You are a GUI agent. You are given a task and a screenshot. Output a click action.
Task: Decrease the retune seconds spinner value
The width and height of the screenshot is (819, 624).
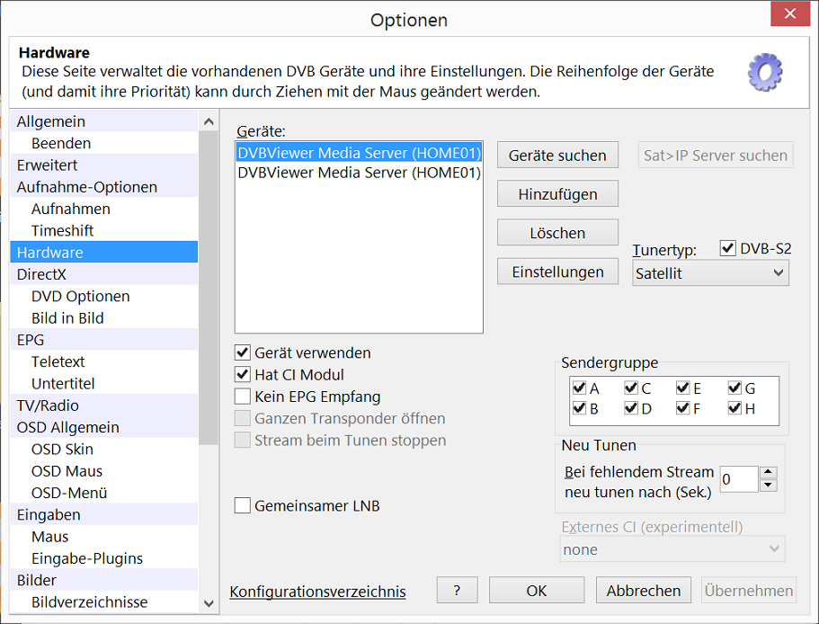[x=768, y=486]
